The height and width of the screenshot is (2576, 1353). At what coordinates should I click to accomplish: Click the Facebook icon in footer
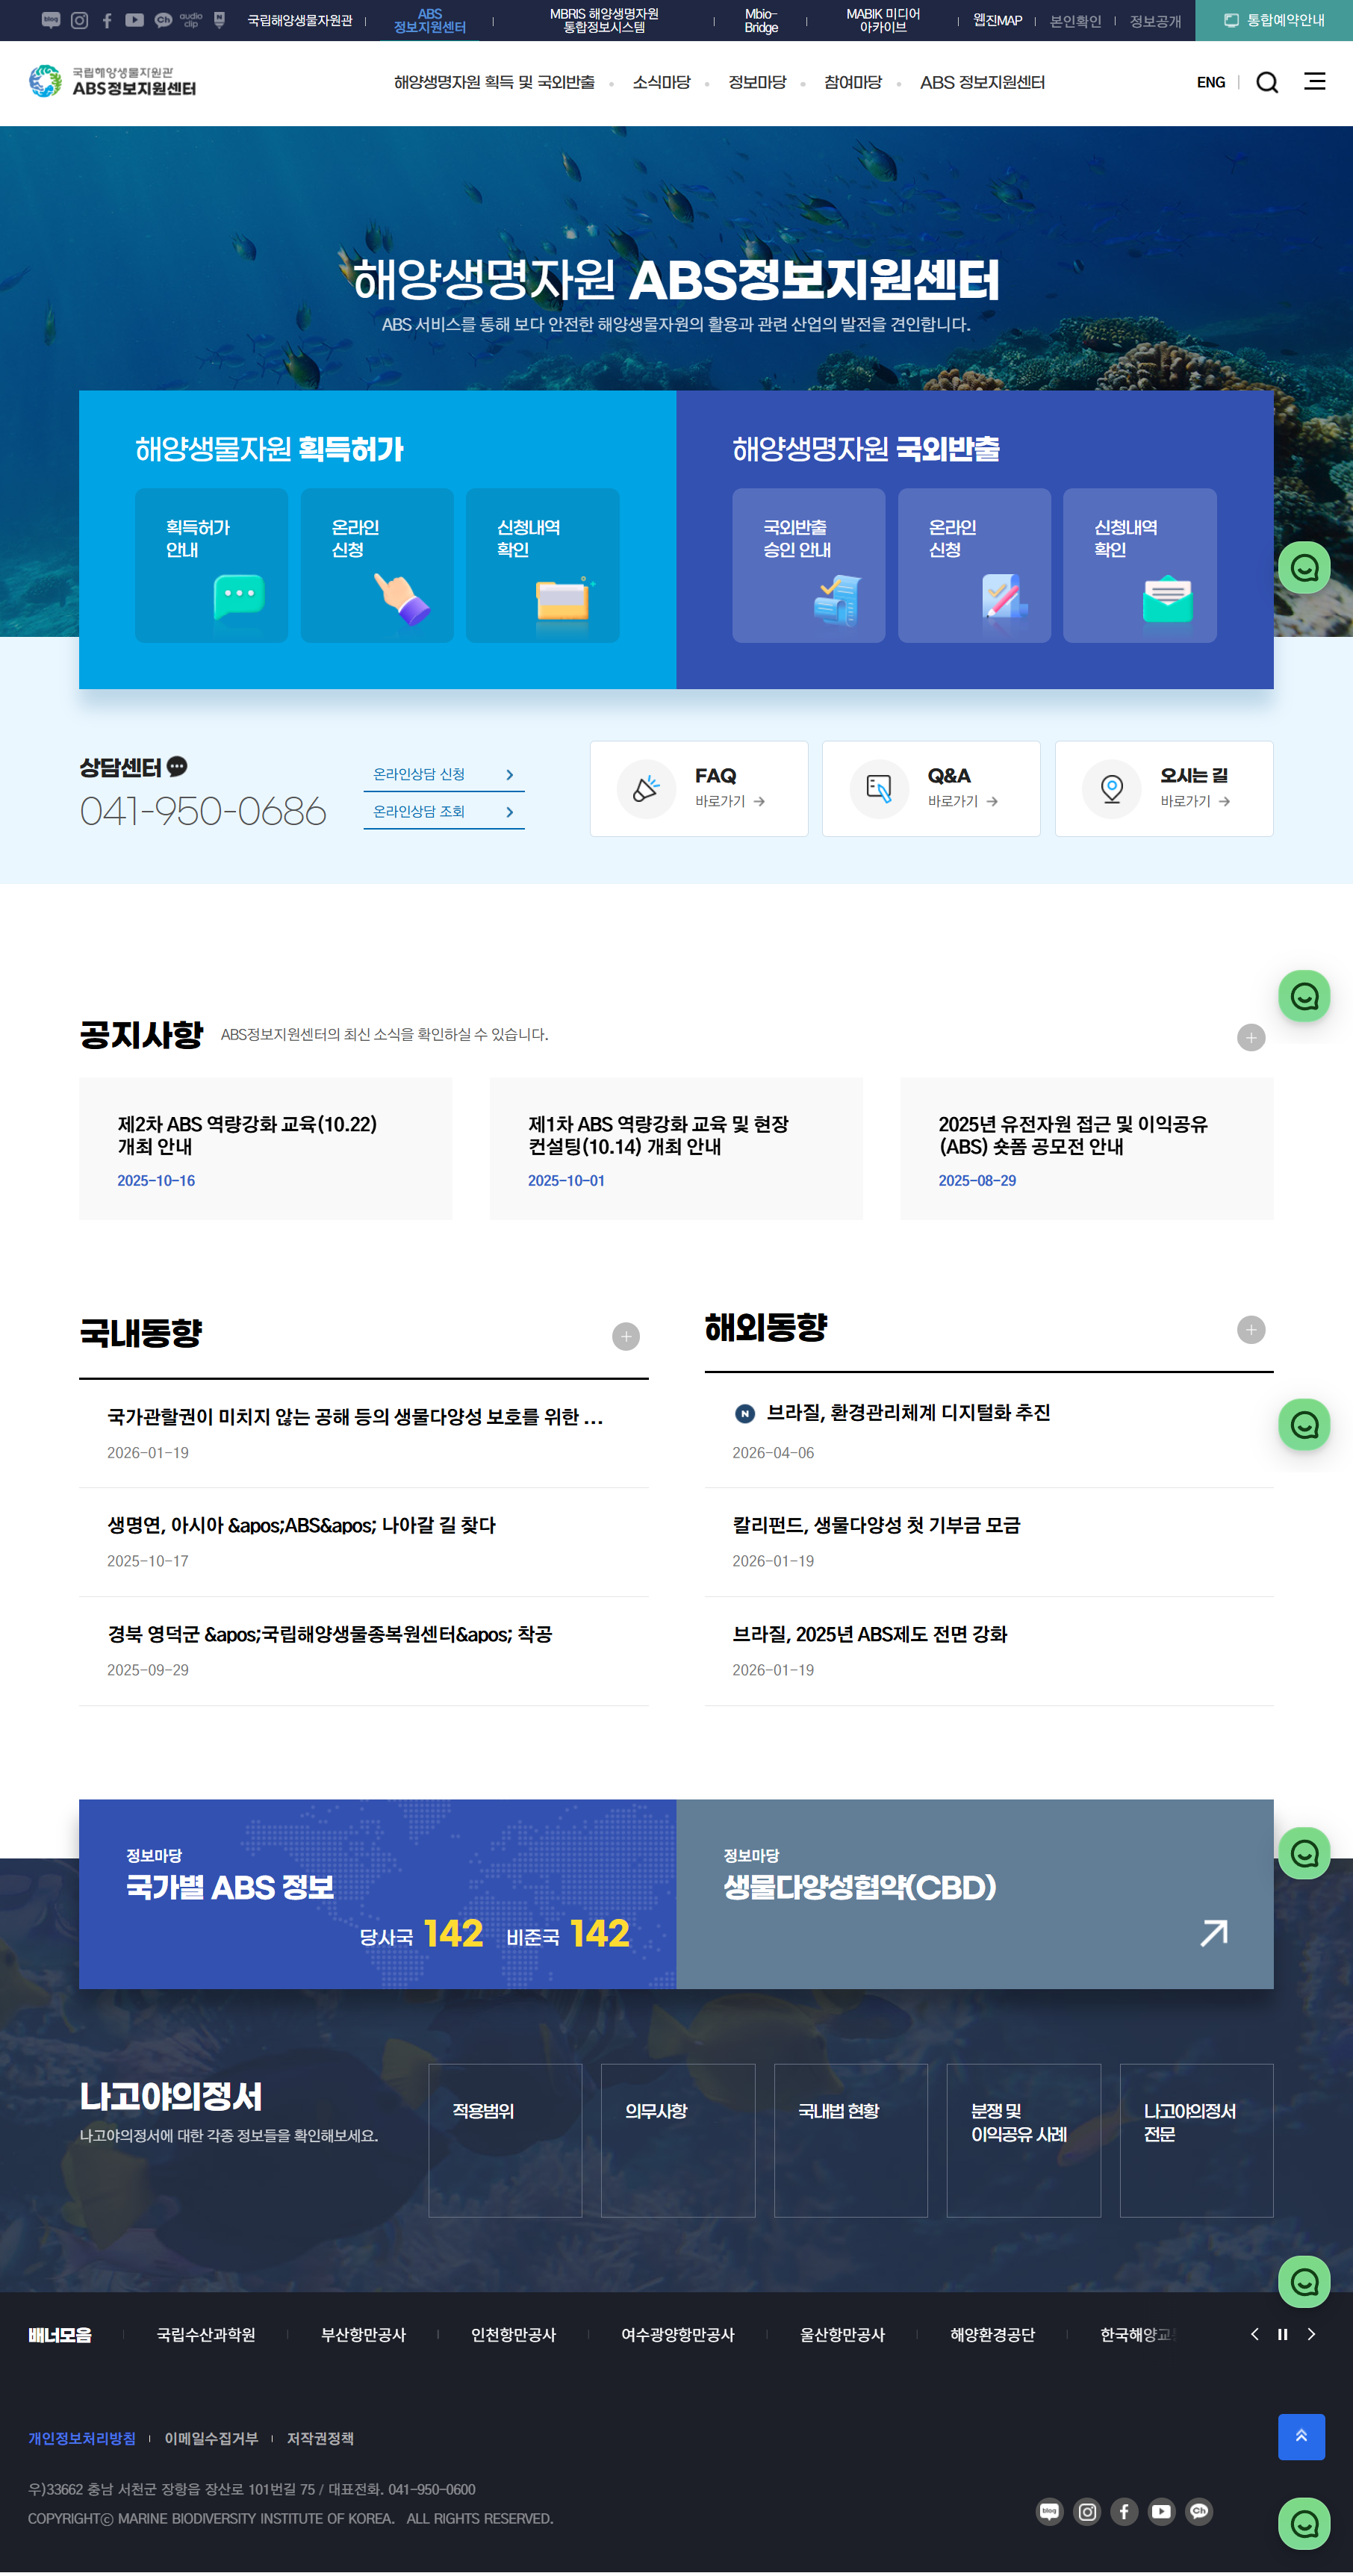pos(1124,2511)
